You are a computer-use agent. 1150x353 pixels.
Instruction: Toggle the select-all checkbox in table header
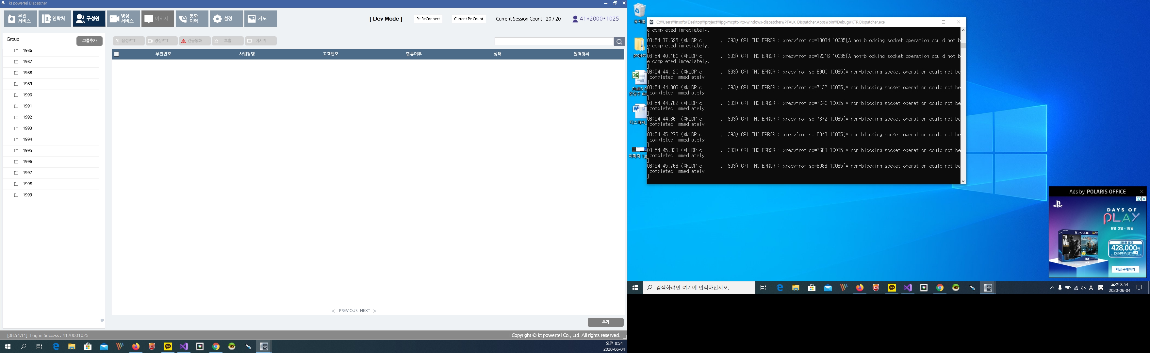(117, 54)
